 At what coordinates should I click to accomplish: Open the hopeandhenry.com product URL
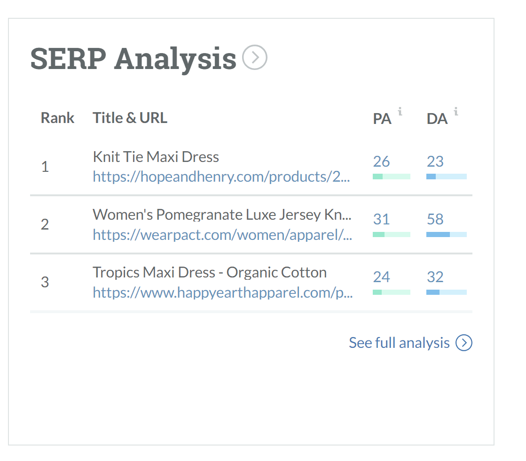tap(222, 177)
